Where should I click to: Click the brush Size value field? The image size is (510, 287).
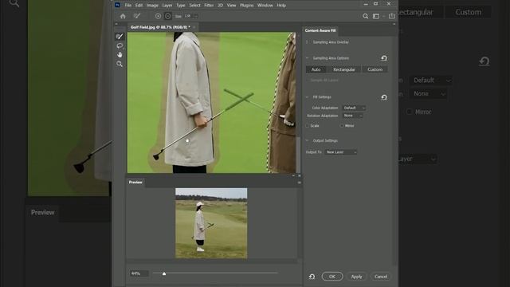188,16
